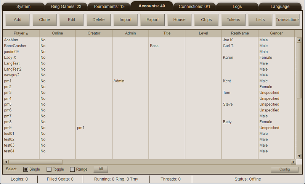Select the BoneCrusher player row
The height and width of the screenshot is (184, 305).
(15, 46)
